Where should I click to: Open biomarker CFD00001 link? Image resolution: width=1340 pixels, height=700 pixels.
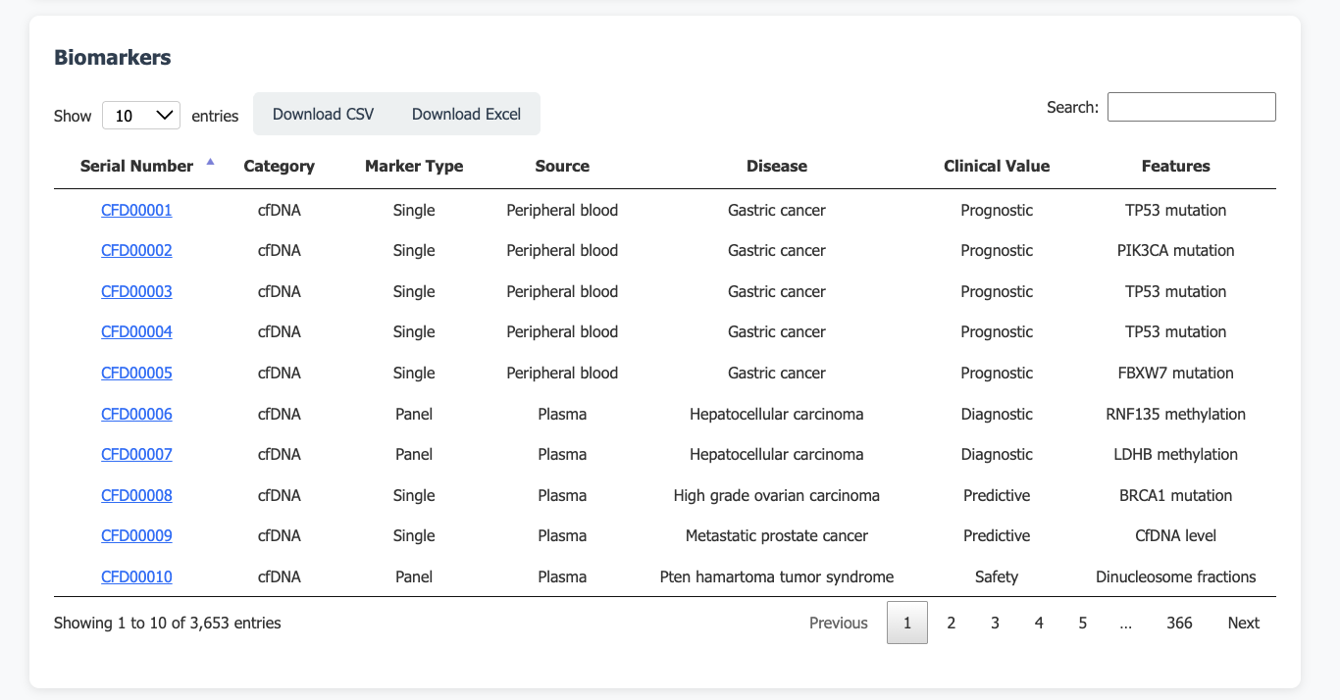click(x=136, y=210)
